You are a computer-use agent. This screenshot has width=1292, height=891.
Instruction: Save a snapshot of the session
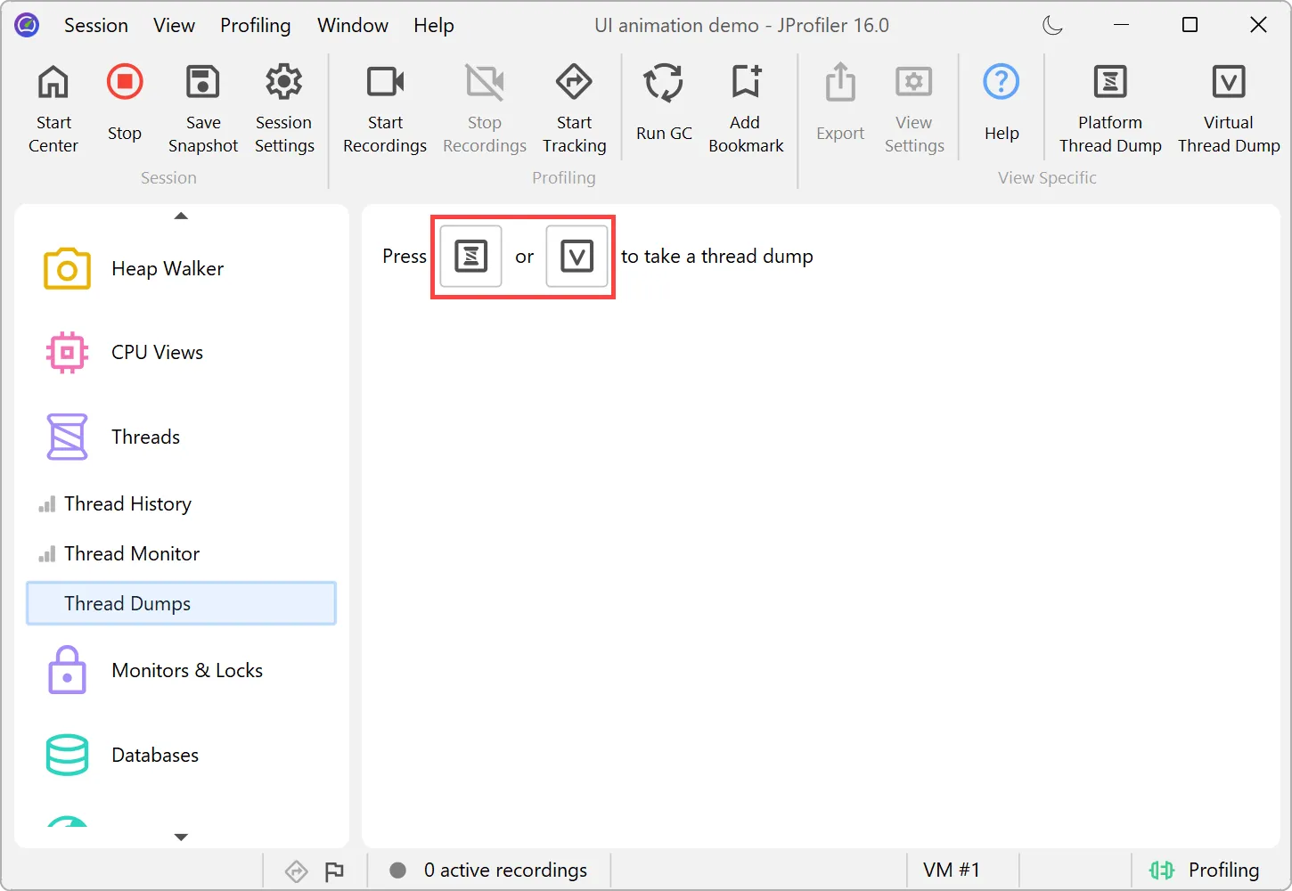pyautogui.click(x=202, y=107)
